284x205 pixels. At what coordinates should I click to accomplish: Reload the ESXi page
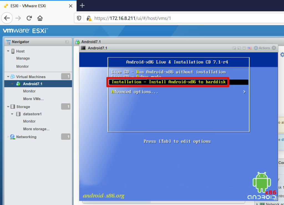tap(29, 18)
